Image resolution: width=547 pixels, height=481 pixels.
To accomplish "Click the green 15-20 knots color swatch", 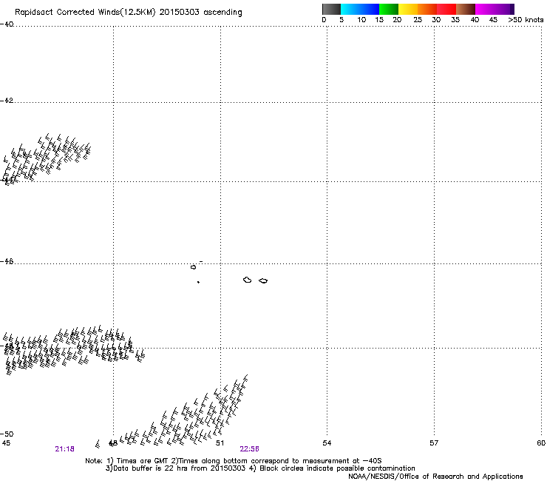I will [389, 9].
